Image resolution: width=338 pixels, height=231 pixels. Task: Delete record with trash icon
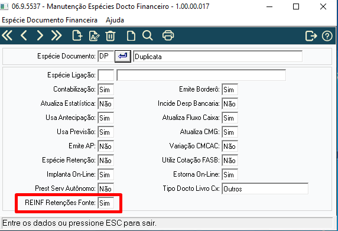(x=110, y=36)
